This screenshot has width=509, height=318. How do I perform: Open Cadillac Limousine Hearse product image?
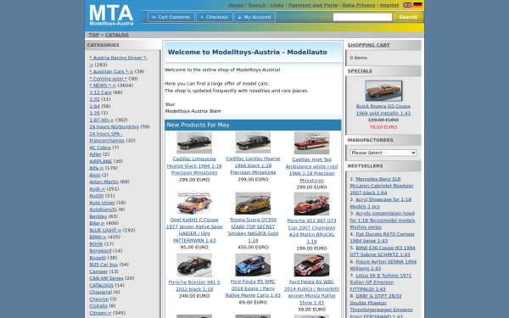[194, 142]
